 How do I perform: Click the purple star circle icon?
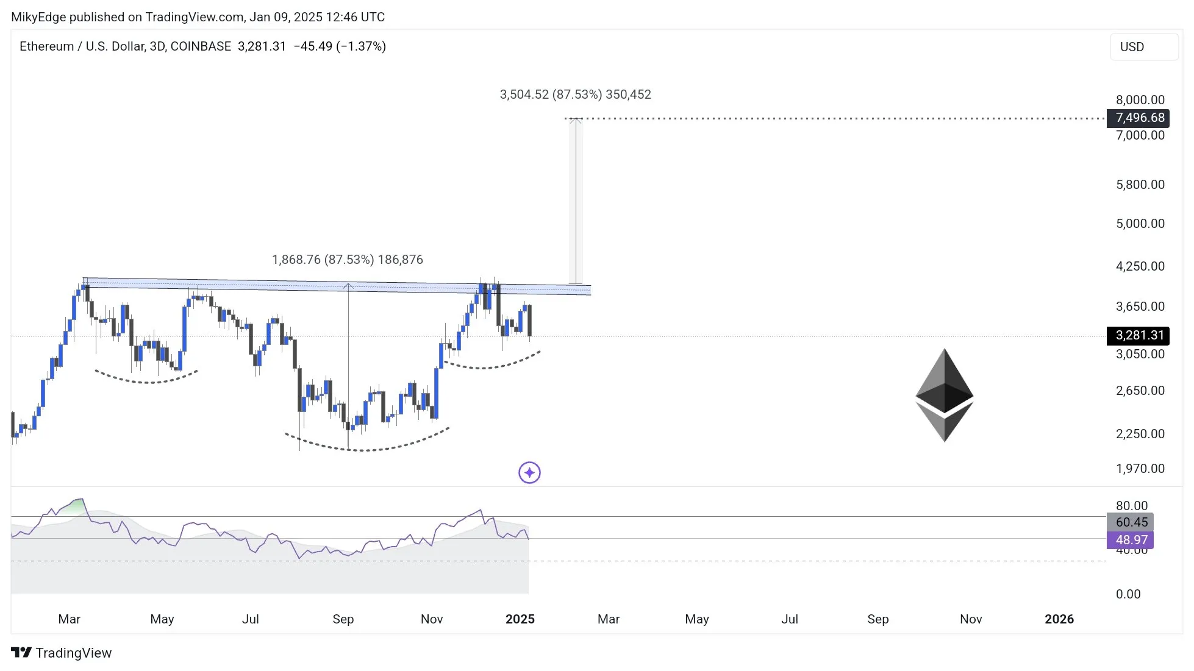pos(529,472)
